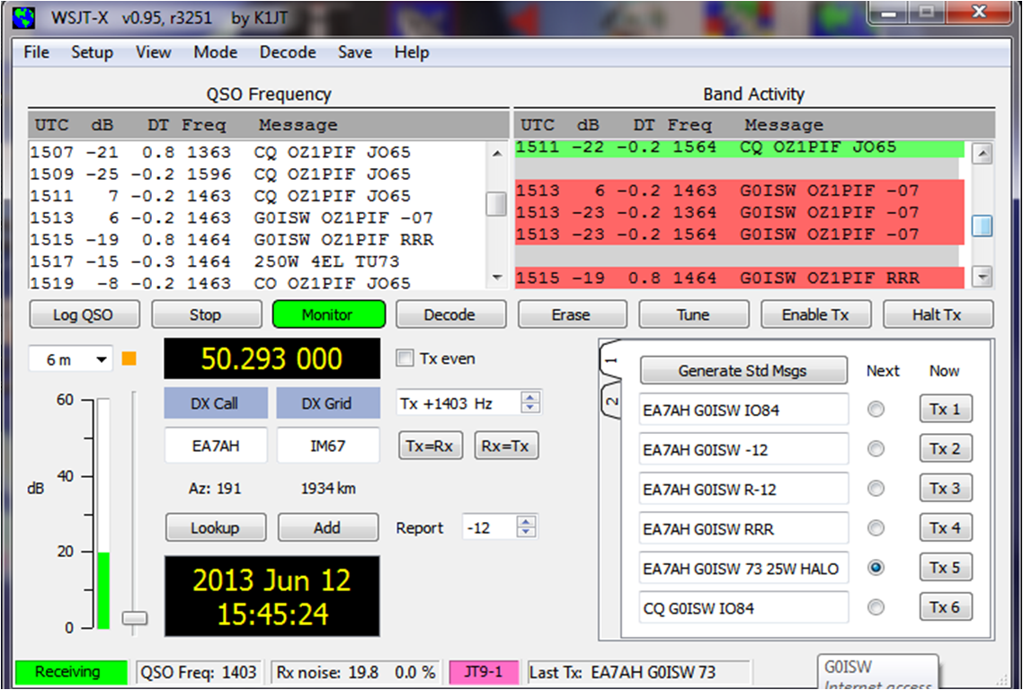Select Next radio for EA7AH G0ISW R-12
This screenshot has width=1023, height=690.
tap(876, 489)
